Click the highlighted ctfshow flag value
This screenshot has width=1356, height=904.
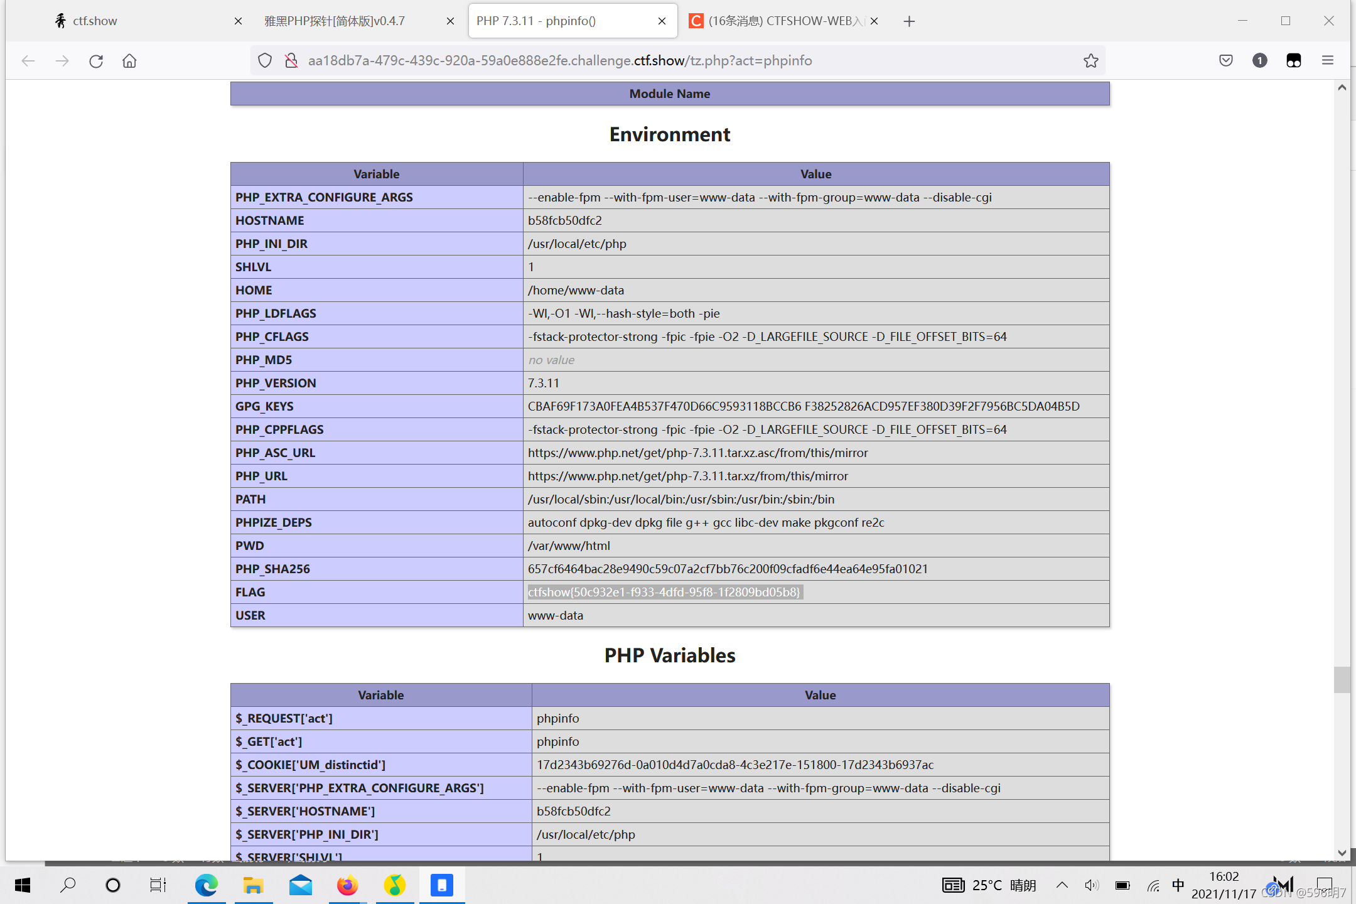664,593
